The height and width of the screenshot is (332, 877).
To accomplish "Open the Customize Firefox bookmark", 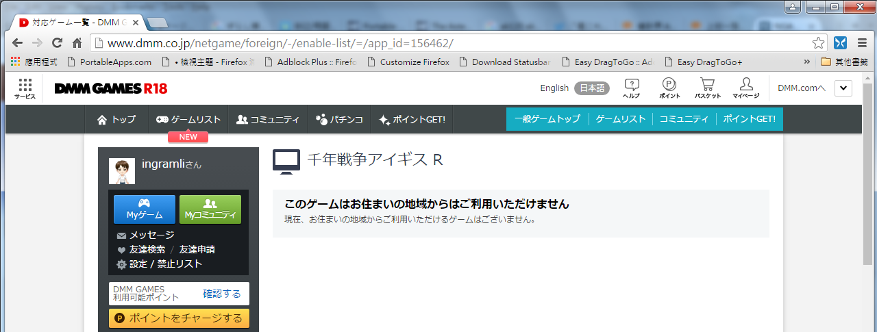I will click(x=409, y=62).
